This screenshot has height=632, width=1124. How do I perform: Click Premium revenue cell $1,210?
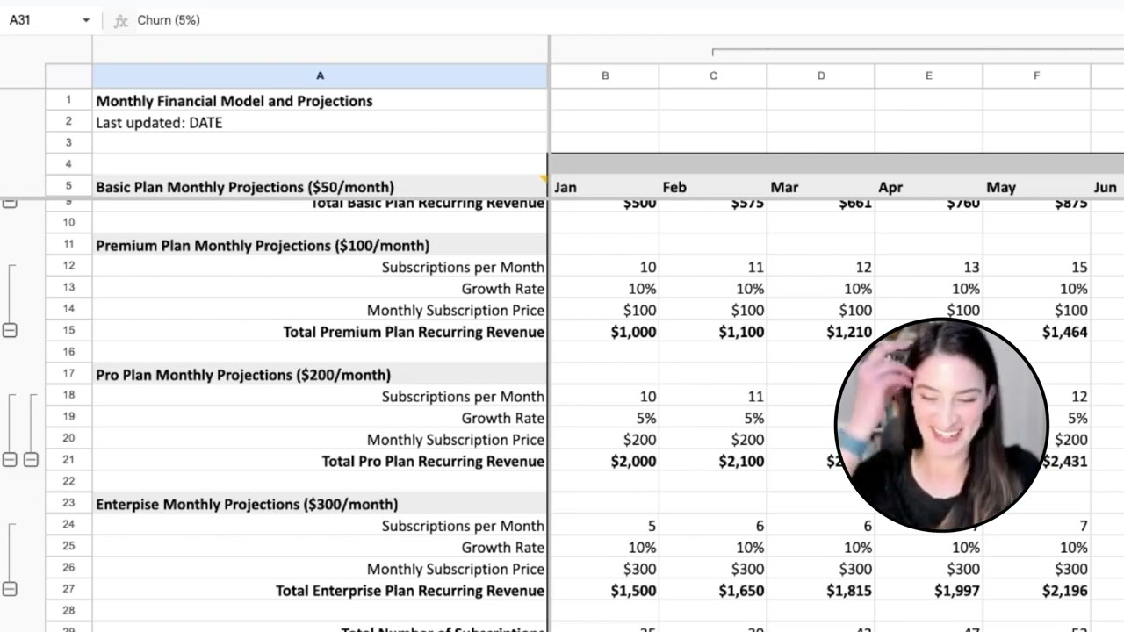click(821, 332)
